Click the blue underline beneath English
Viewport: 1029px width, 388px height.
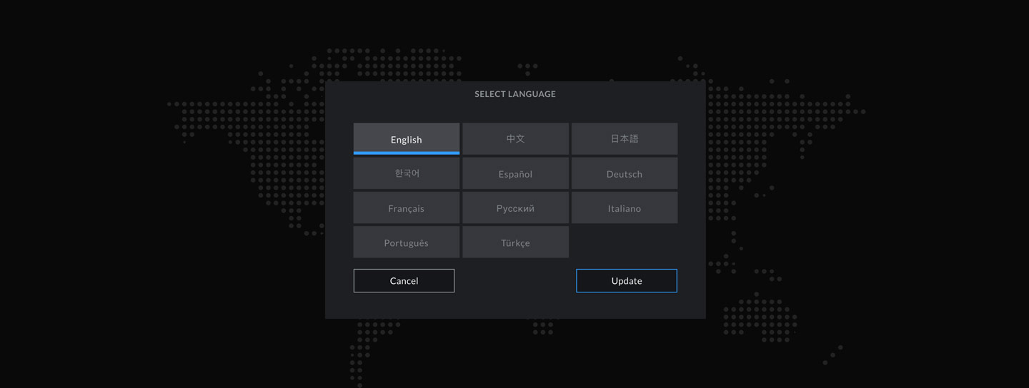point(406,153)
